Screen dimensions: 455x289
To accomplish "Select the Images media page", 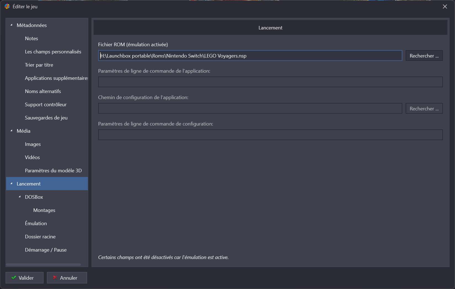I will pyautogui.click(x=33, y=144).
